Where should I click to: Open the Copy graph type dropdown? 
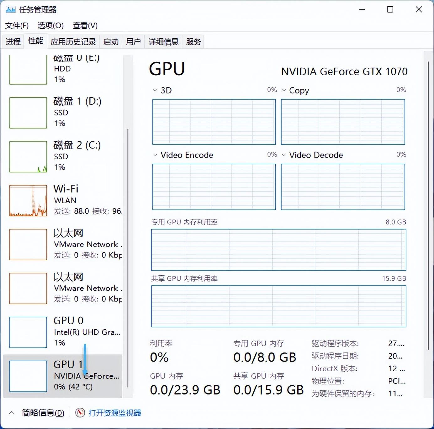click(x=284, y=90)
